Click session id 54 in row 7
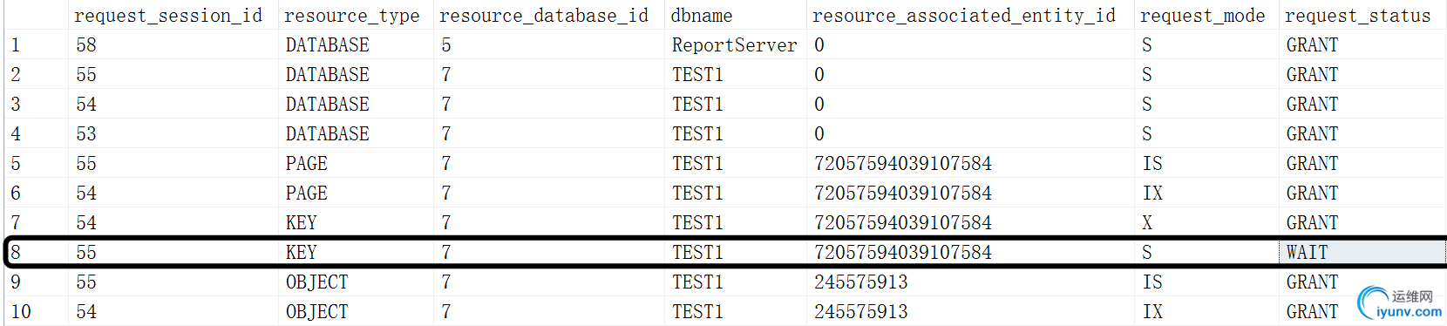This screenshot has height=326, width=1447. point(173,222)
